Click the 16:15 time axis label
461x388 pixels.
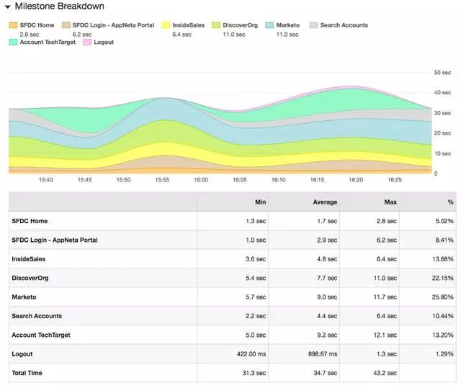pyautogui.click(x=317, y=180)
